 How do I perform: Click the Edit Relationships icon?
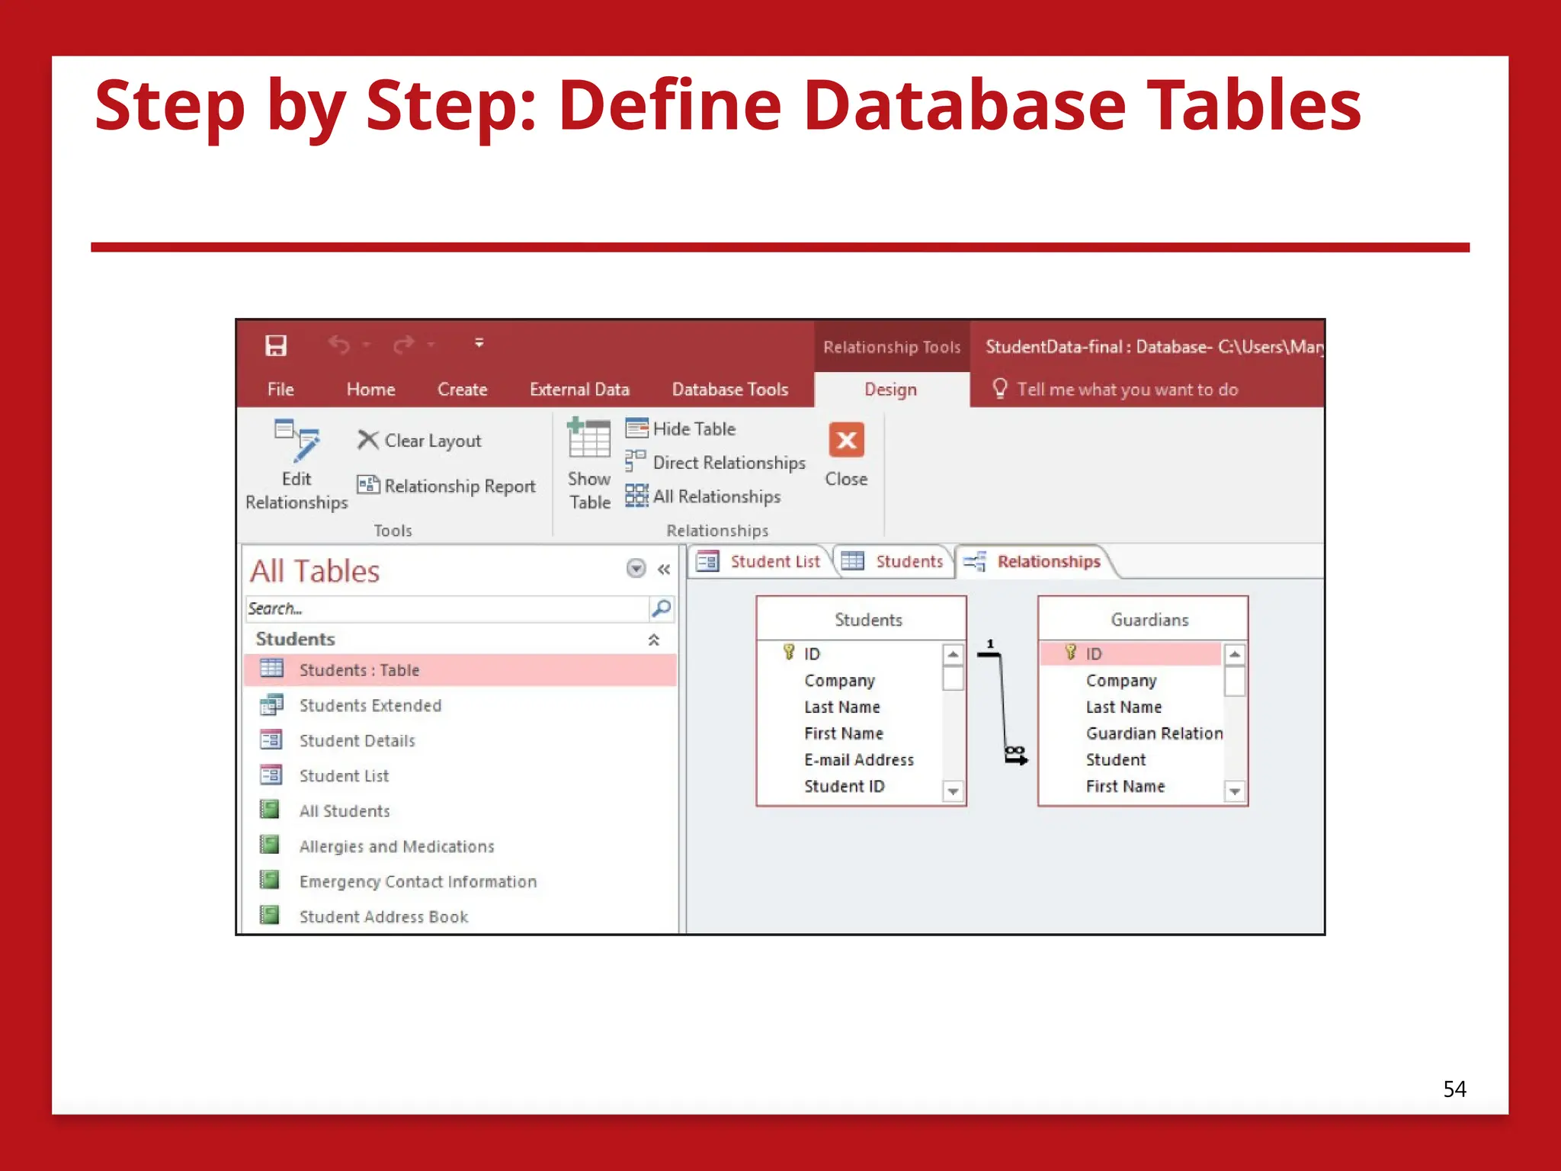[x=297, y=440]
